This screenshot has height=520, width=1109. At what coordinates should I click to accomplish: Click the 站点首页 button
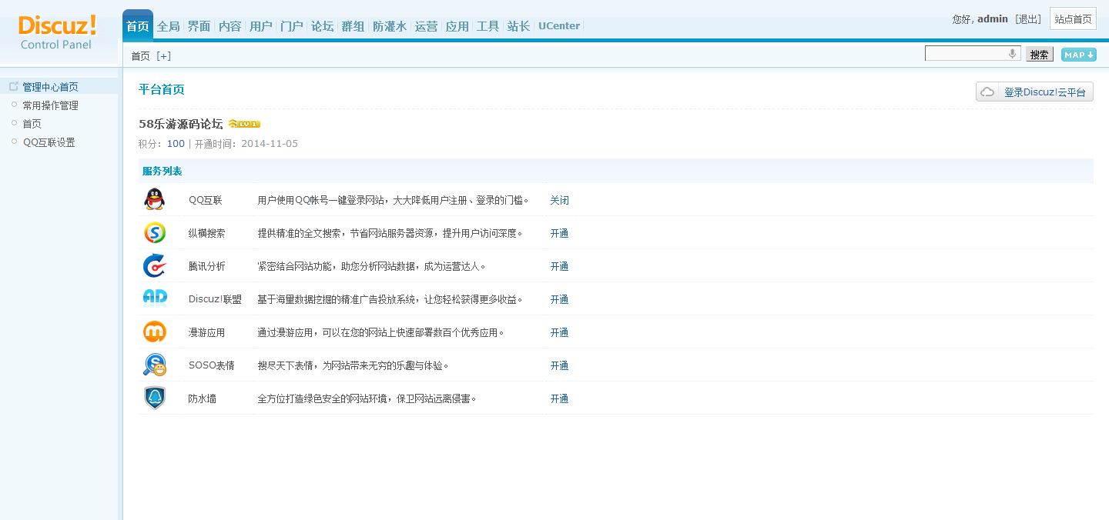click(1073, 19)
